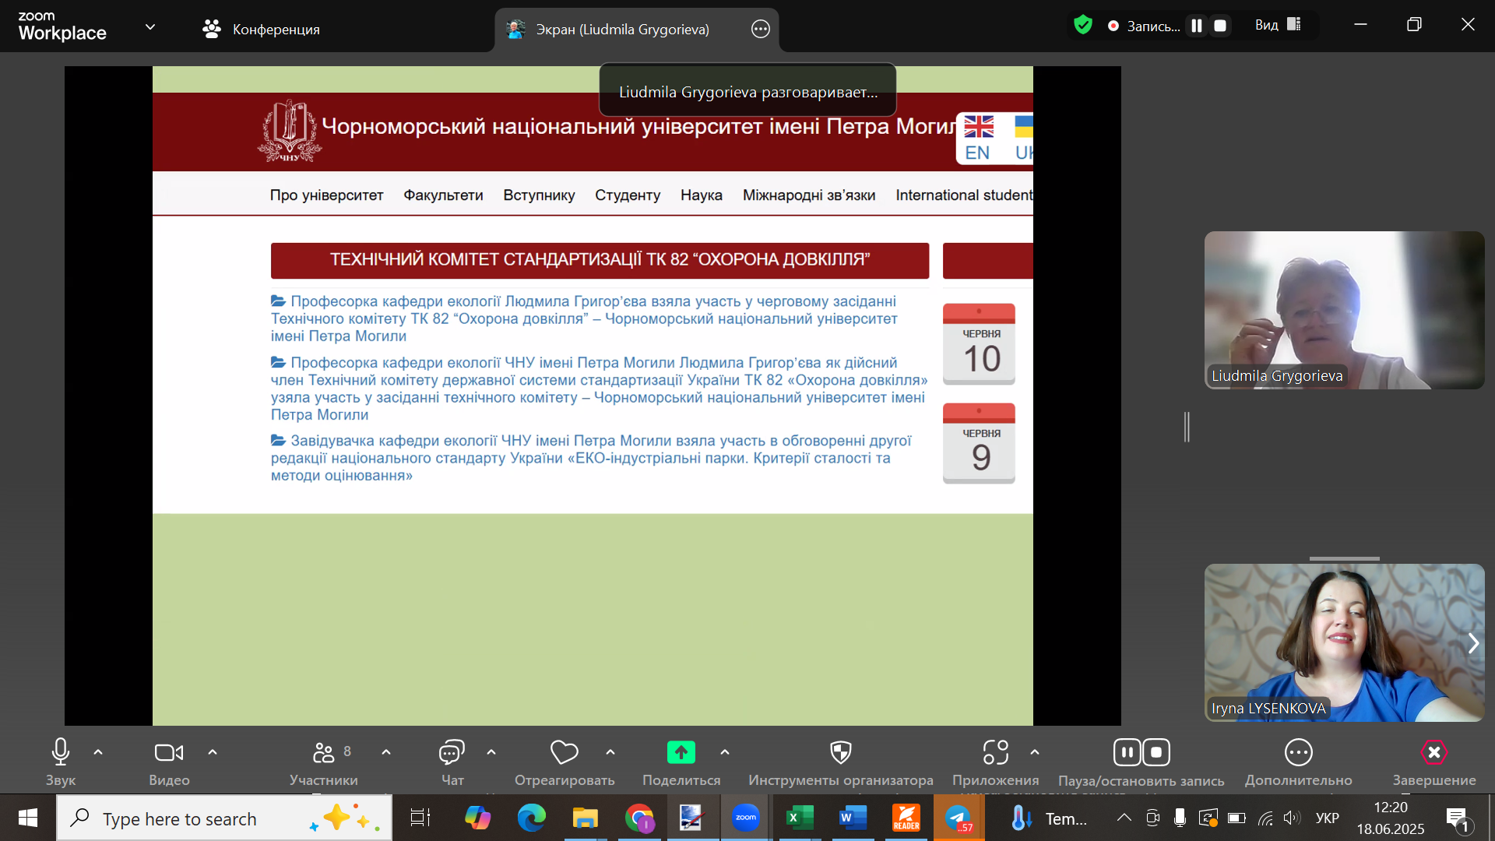Pause recording in the bottom toolbar
1495x841 pixels.
coord(1127,752)
